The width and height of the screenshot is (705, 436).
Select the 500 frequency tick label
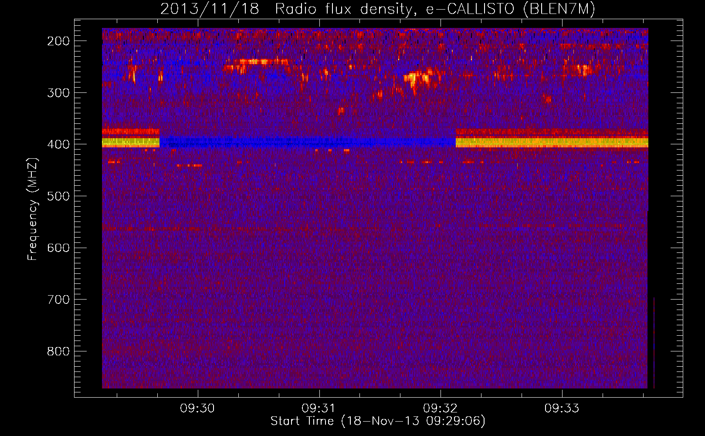[x=58, y=196]
